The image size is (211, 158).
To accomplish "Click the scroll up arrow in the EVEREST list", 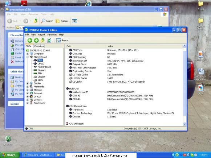I will coord(184,46).
